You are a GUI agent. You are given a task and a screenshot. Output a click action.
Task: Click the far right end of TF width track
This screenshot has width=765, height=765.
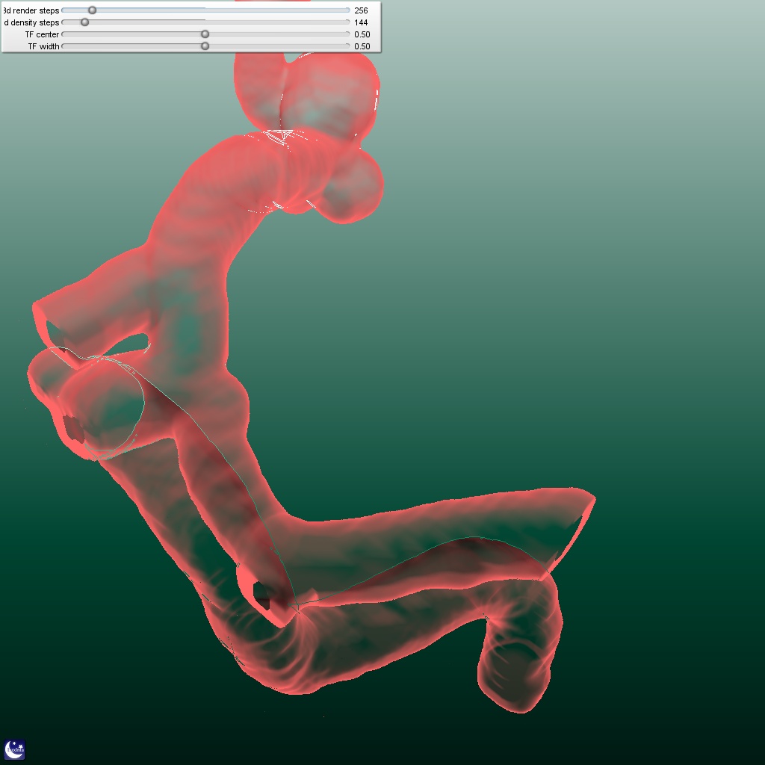click(347, 46)
